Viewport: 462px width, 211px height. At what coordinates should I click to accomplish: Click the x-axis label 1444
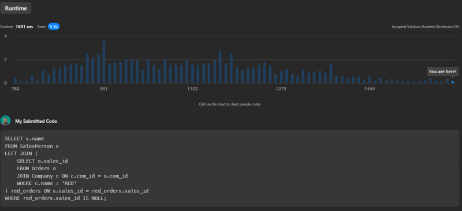pyautogui.click(x=370, y=89)
